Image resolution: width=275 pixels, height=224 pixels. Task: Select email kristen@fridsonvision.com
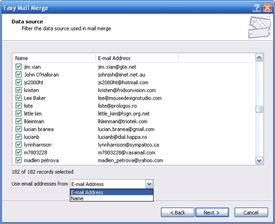coord(127,90)
